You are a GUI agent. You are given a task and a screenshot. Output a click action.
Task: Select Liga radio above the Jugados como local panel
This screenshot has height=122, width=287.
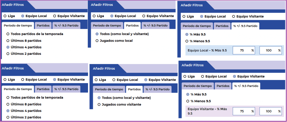pos(98,16)
